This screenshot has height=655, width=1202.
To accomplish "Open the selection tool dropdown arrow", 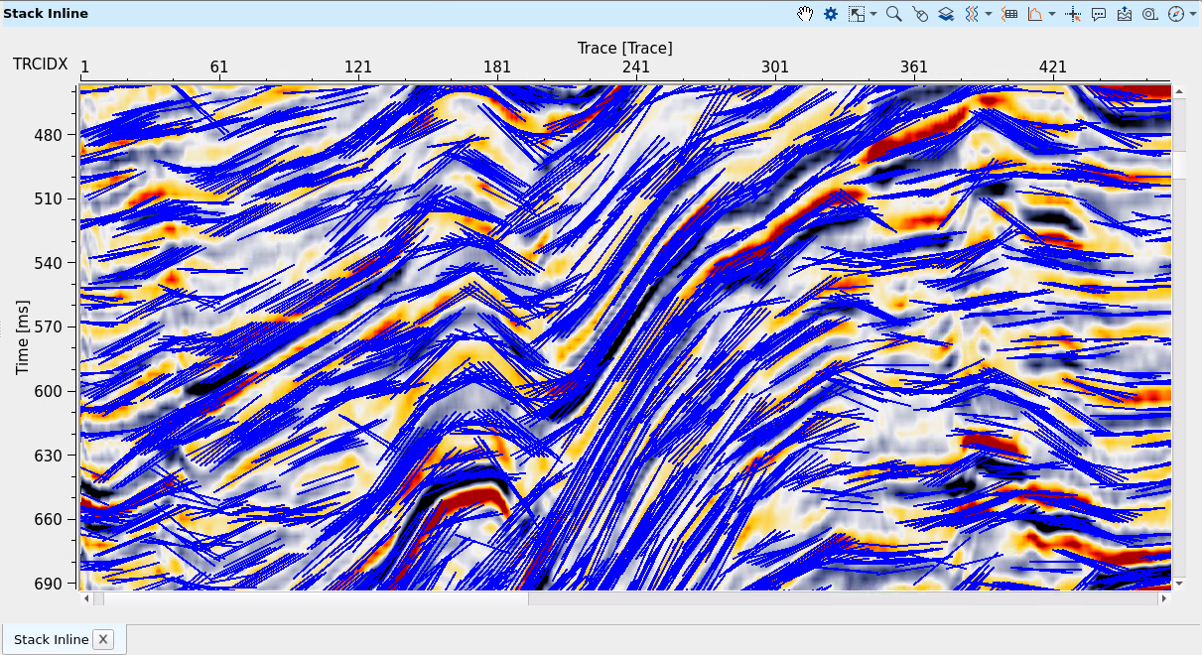I will 873,14.
